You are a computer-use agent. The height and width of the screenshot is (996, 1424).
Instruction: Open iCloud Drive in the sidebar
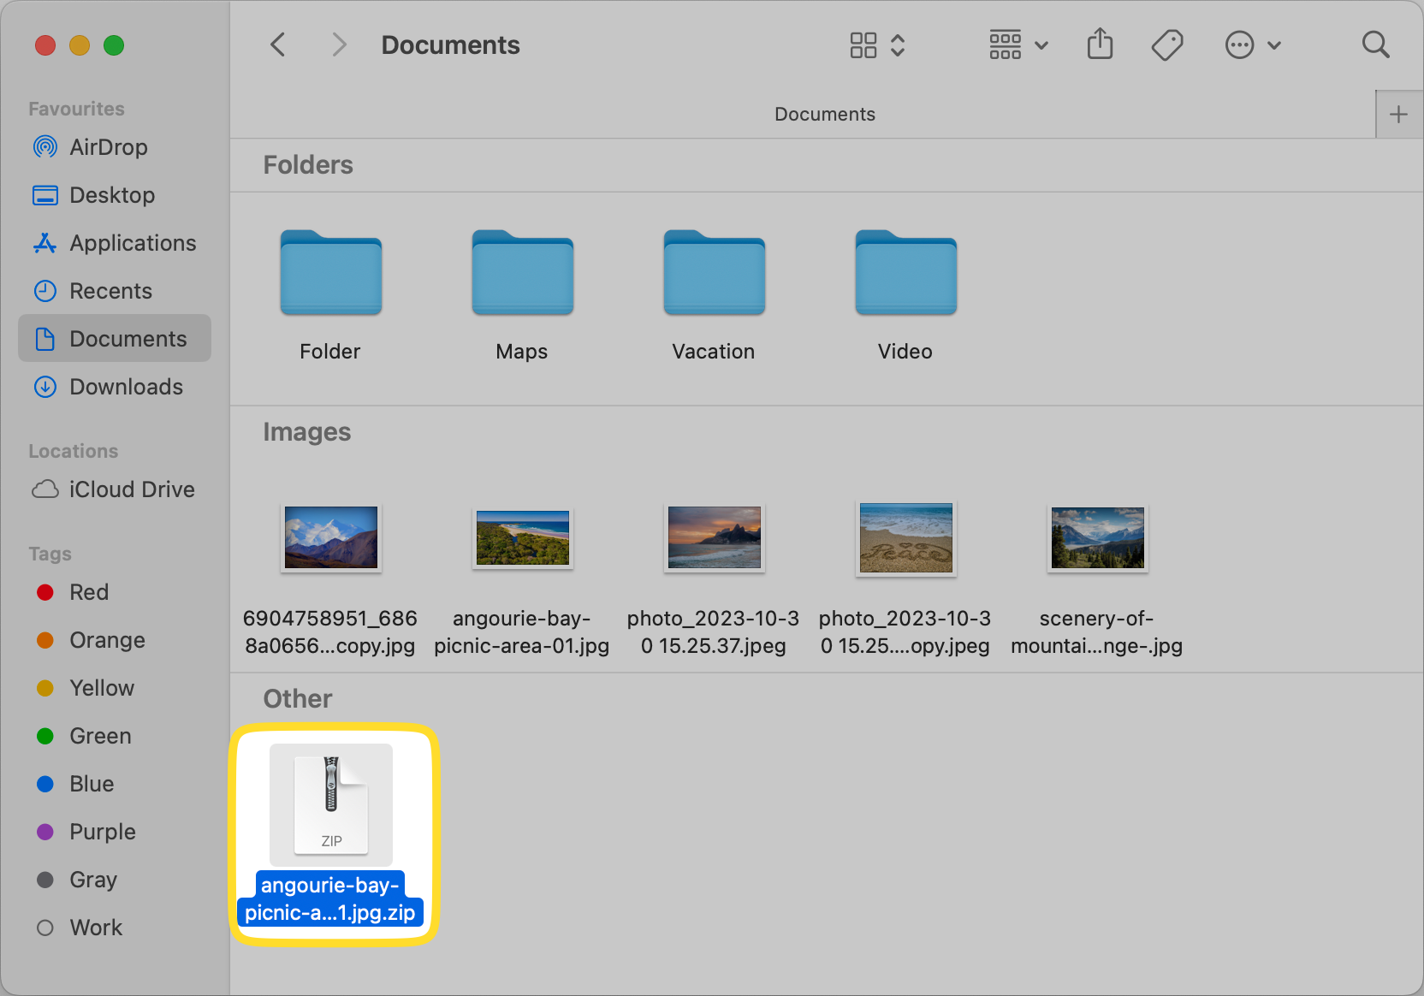coord(132,489)
